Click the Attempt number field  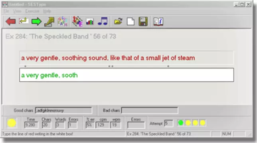[x=168, y=123]
